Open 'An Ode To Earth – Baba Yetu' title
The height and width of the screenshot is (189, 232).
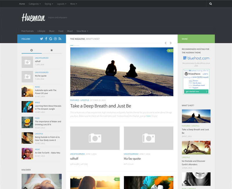pyautogui.click(x=48, y=153)
